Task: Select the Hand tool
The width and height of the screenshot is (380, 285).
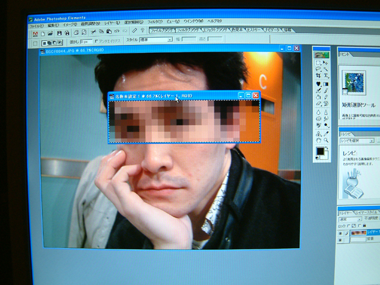Action: coord(318,140)
